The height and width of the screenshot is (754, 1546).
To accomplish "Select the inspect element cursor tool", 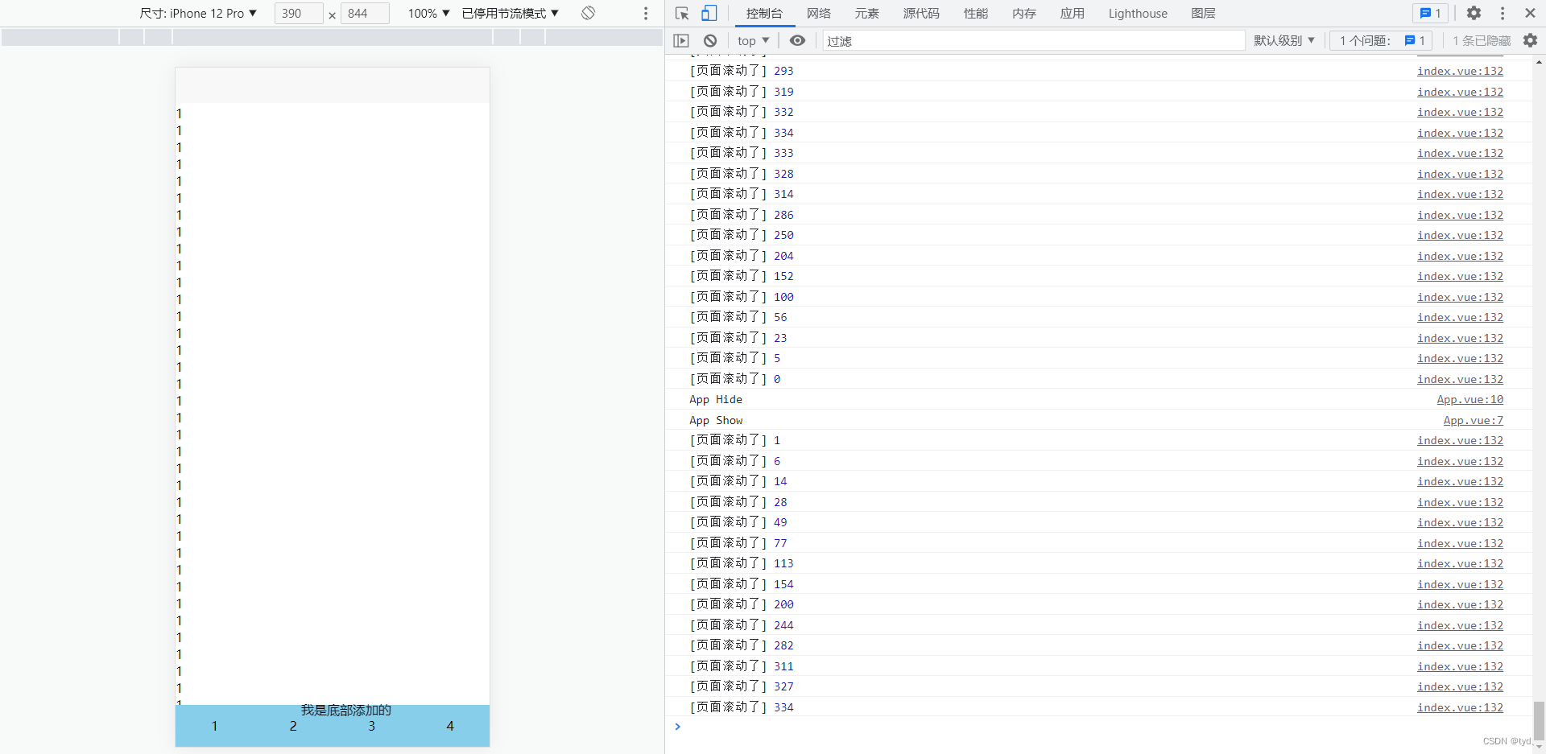I will 682,14.
